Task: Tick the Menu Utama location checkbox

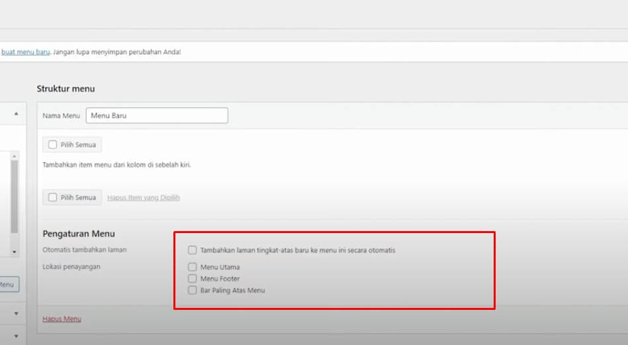Action: (x=193, y=267)
